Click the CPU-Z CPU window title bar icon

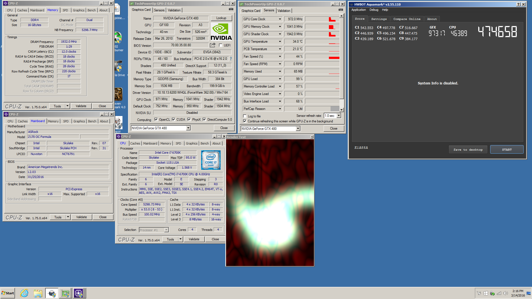(x=119, y=136)
